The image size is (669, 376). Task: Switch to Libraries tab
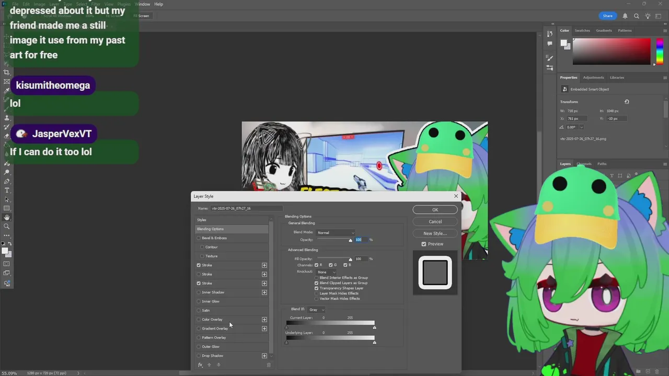(x=617, y=77)
